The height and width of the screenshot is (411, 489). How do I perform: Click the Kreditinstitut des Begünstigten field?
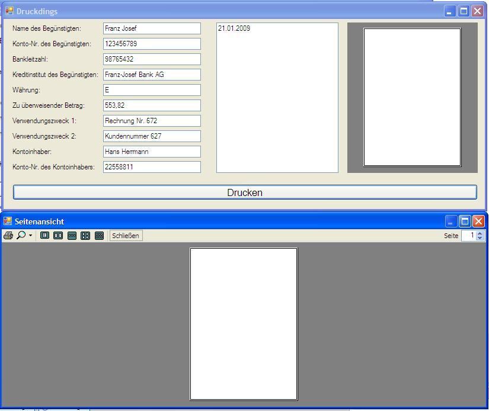[152, 75]
